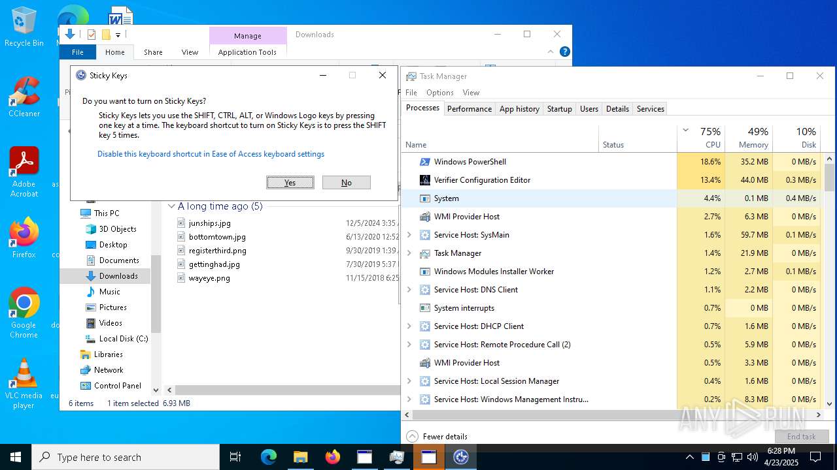This screenshot has width=837, height=470.
Task: Switch to Performance tab
Action: pos(470,109)
